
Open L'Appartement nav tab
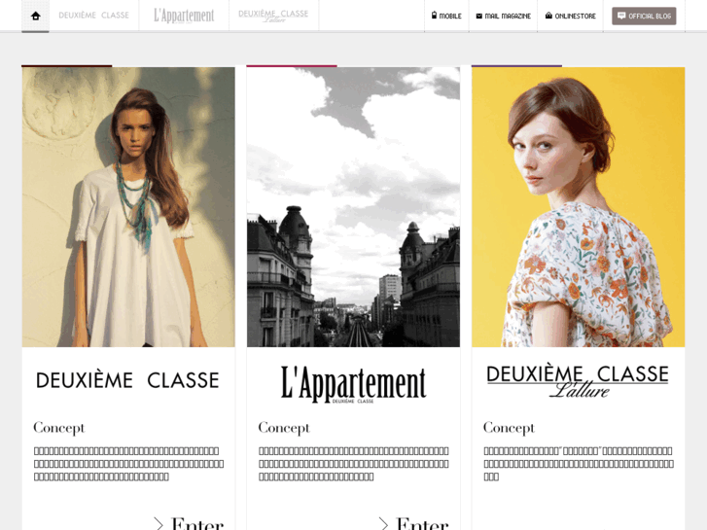184,16
